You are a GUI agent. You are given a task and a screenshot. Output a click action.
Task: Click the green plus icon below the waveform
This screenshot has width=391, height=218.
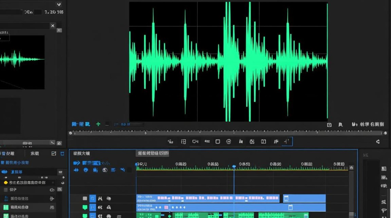point(98,124)
